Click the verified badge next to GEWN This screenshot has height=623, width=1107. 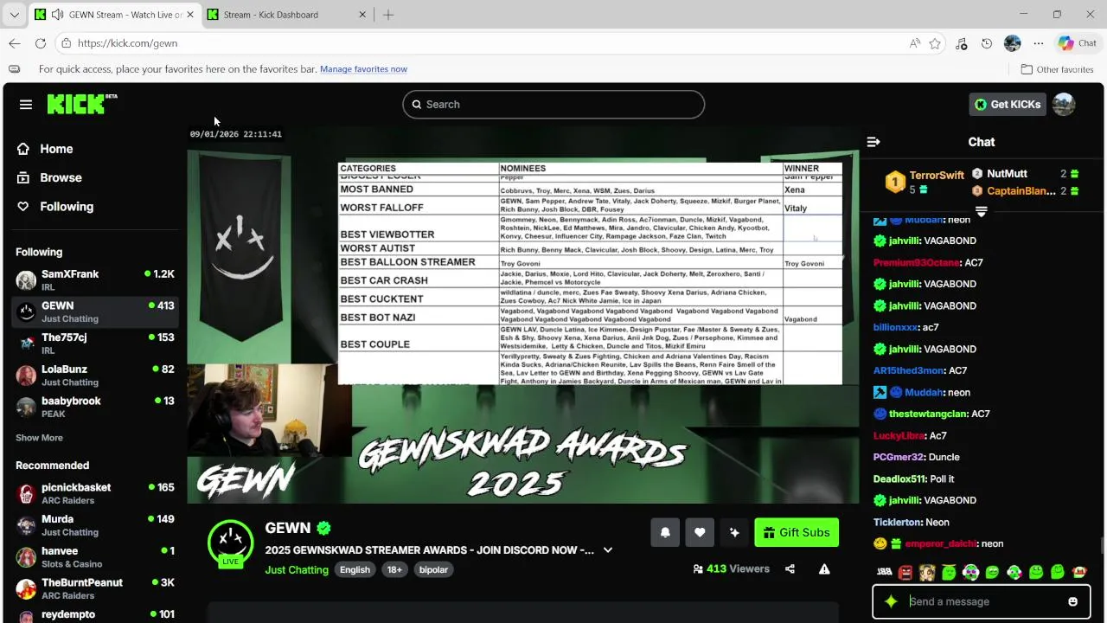pyautogui.click(x=324, y=528)
